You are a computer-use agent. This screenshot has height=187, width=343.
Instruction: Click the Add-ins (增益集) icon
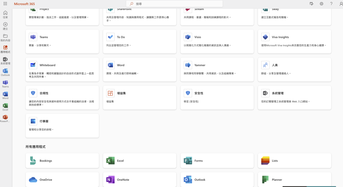coord(111,93)
